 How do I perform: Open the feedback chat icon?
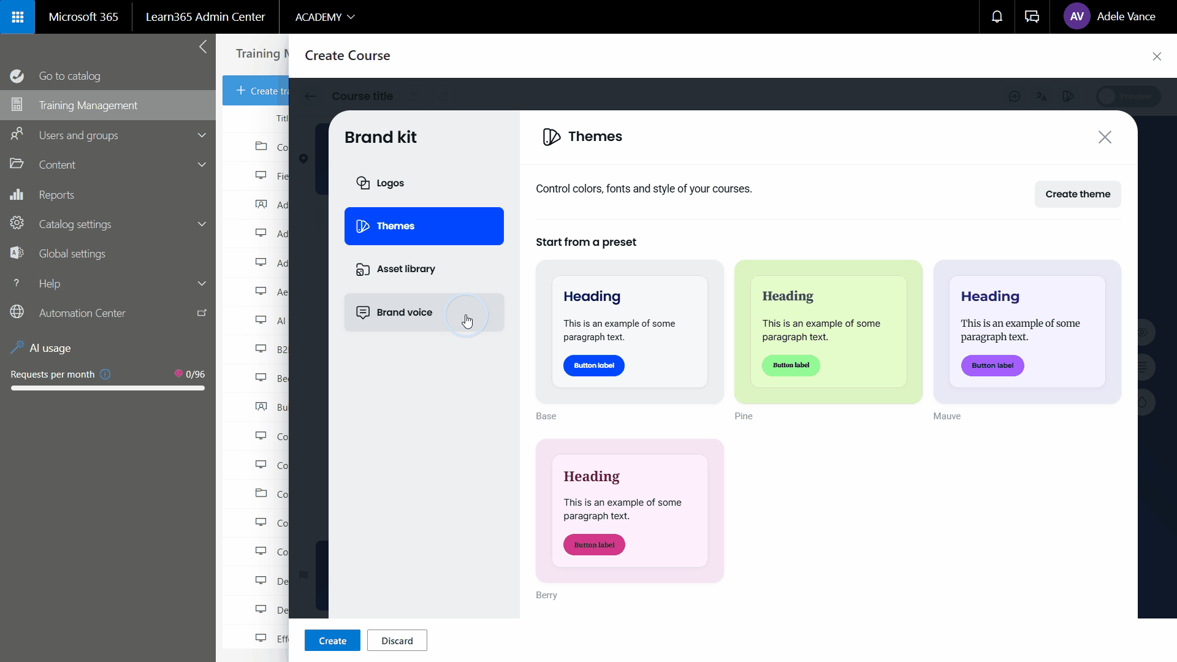[1032, 17]
